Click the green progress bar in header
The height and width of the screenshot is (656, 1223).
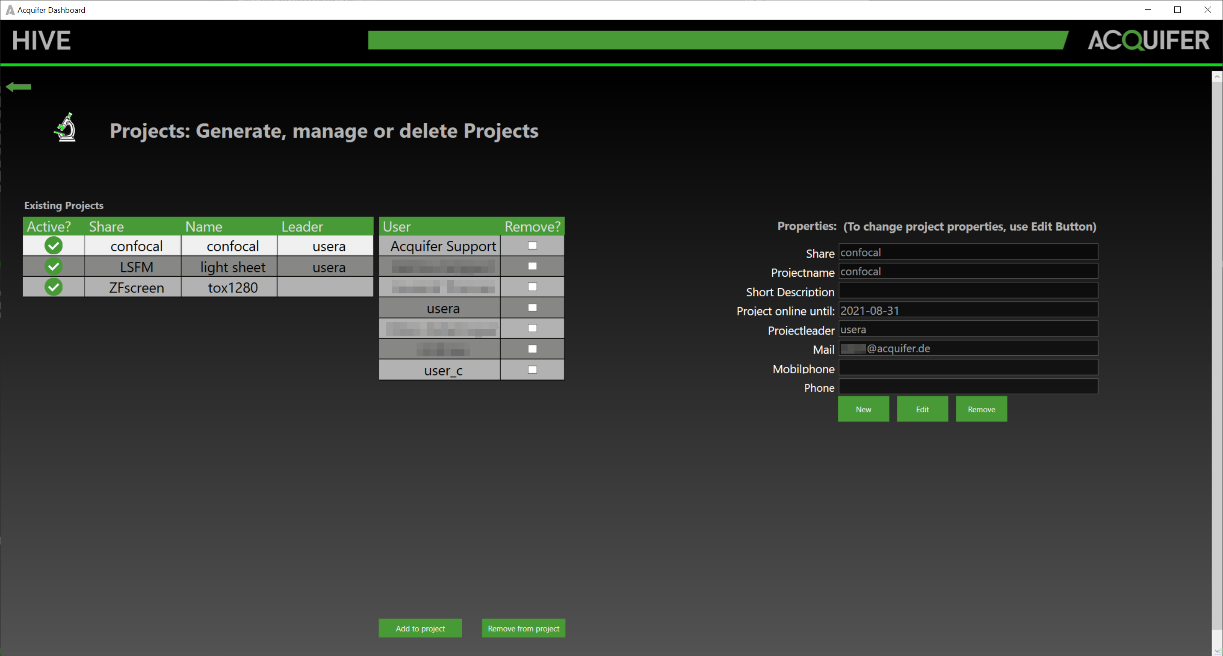(x=718, y=40)
